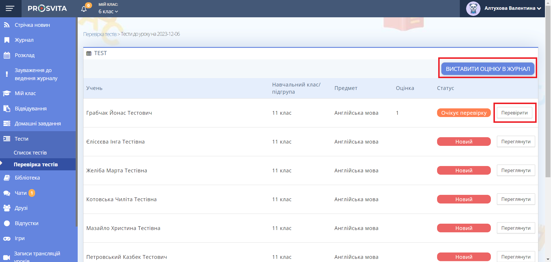The width and height of the screenshot is (551, 262).
Task: Click the Journal bookmark icon
Action: click(7, 40)
